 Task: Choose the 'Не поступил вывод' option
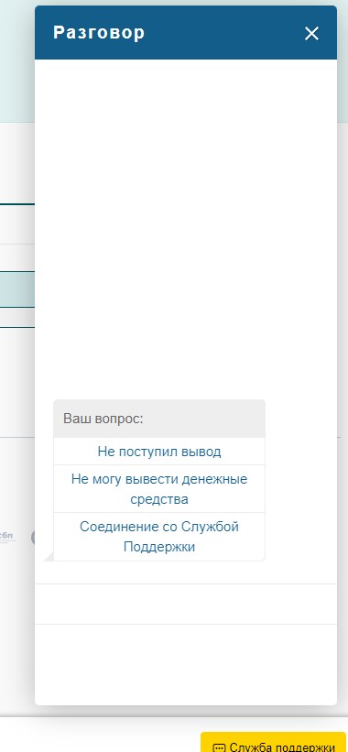coord(159,452)
